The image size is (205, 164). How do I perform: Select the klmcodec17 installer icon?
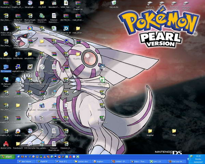54,4
